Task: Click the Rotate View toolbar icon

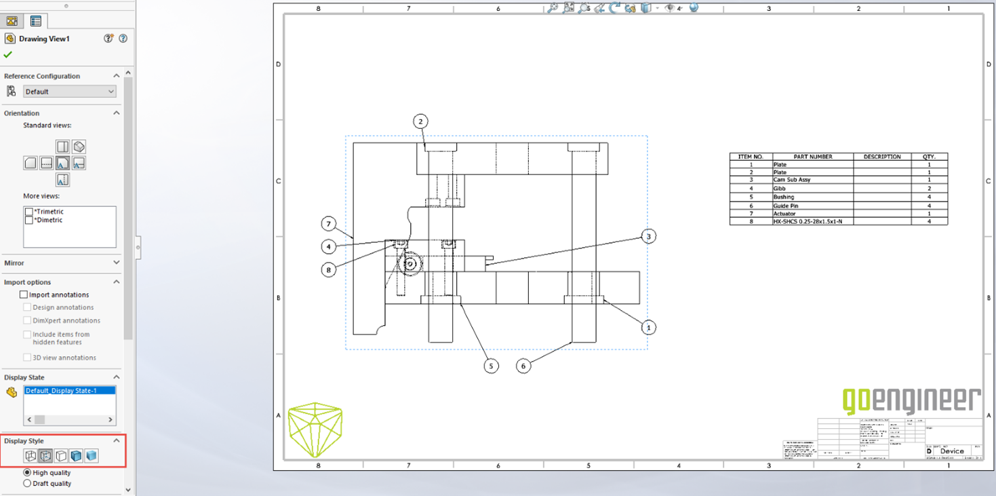Action: pos(616,9)
